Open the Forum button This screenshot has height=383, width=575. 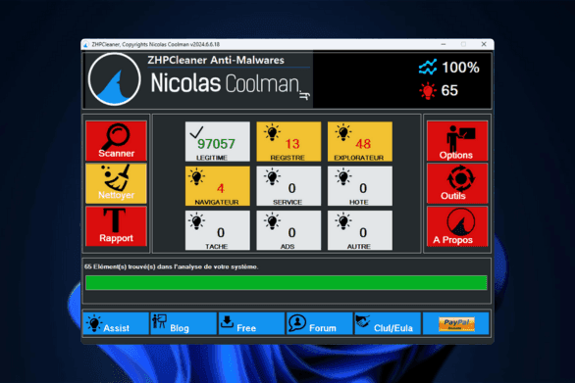pos(320,323)
